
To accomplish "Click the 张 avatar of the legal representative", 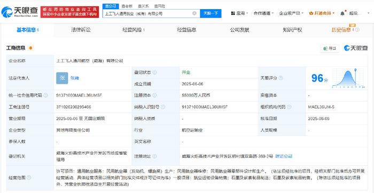I will [x=62, y=78].
